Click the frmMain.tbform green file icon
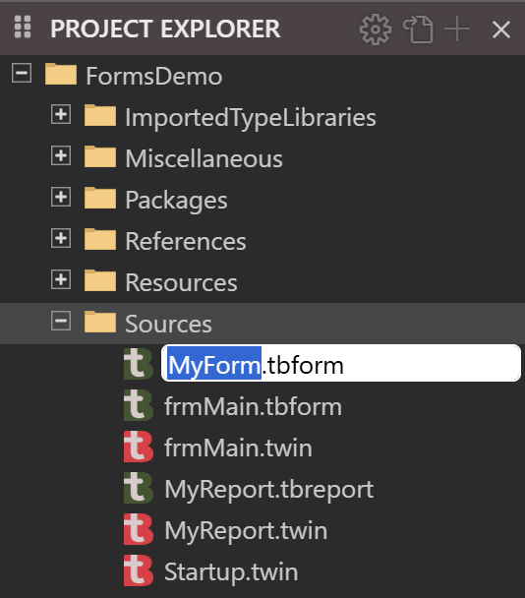Viewport: 525px width, 598px height. click(139, 405)
